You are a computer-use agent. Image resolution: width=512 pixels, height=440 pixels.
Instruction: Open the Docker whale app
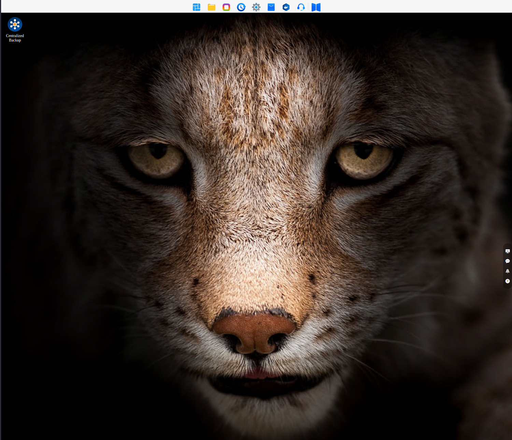coord(286,7)
